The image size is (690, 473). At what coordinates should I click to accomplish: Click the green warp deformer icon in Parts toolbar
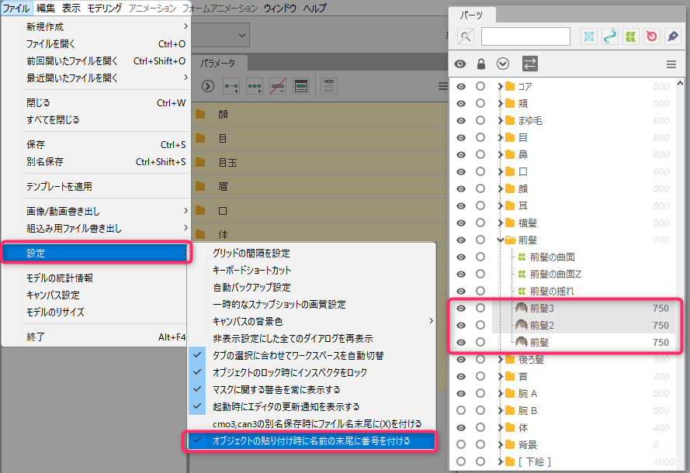[630, 36]
